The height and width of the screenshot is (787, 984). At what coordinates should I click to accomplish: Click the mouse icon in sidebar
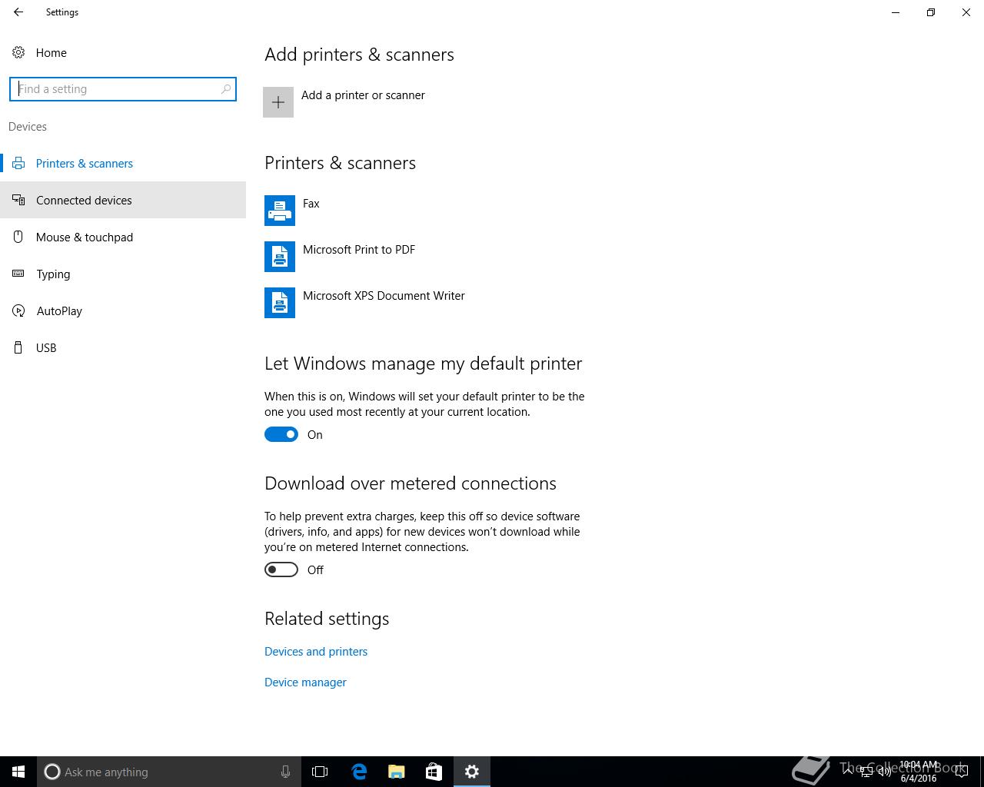pyautogui.click(x=18, y=237)
